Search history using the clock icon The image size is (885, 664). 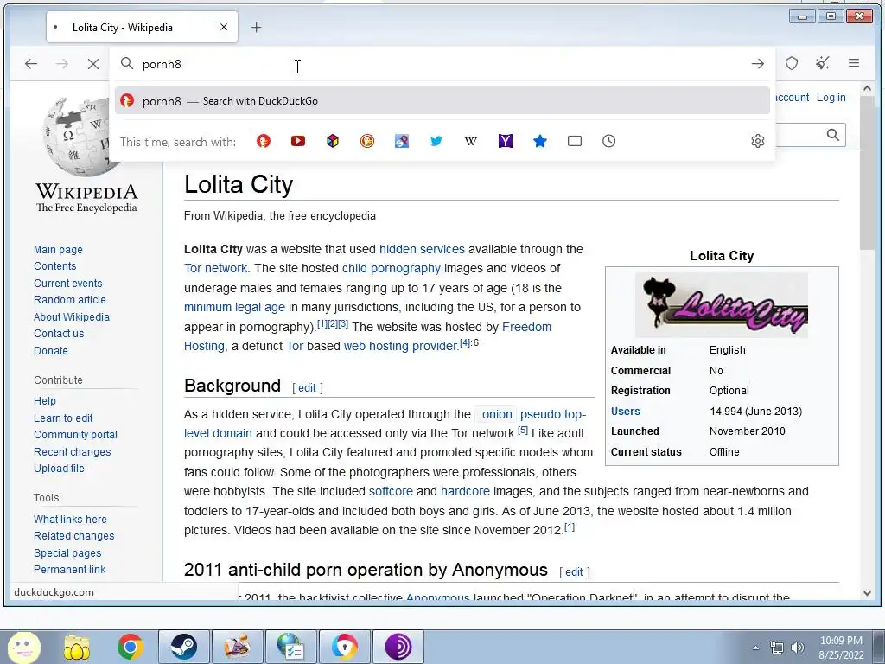(608, 141)
